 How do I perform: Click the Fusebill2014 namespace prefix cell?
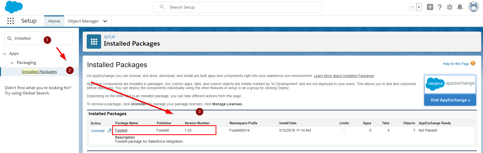click(x=239, y=130)
